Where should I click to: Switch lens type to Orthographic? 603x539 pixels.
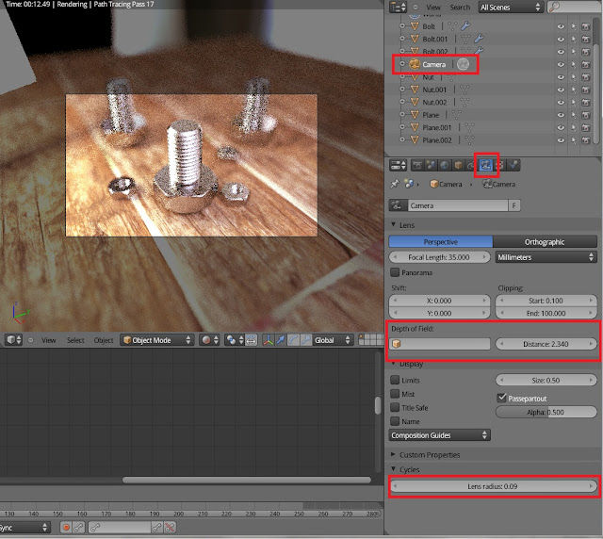[545, 241]
